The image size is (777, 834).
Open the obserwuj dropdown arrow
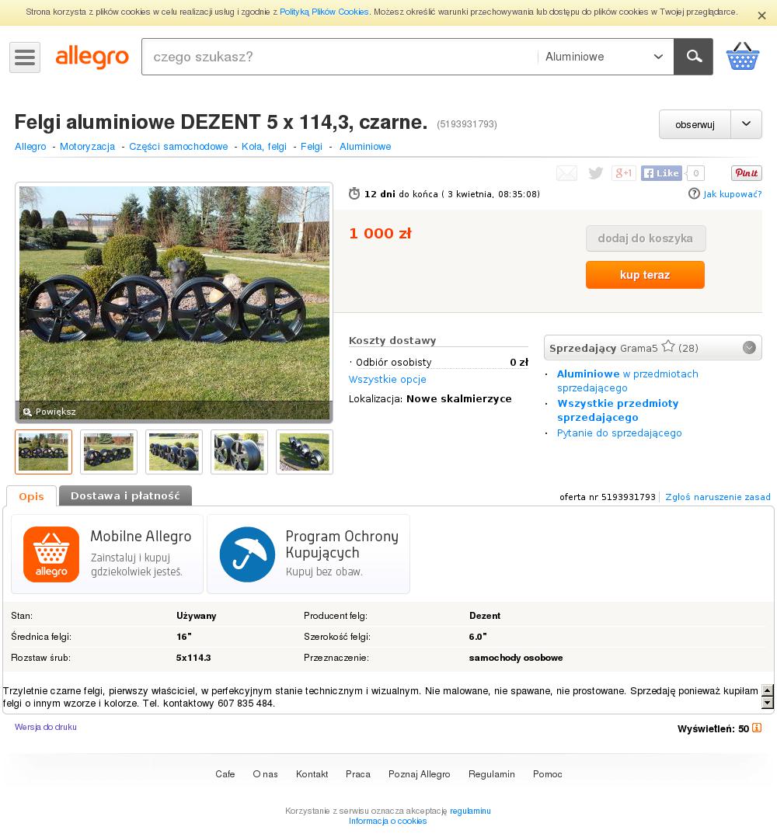coord(746,124)
